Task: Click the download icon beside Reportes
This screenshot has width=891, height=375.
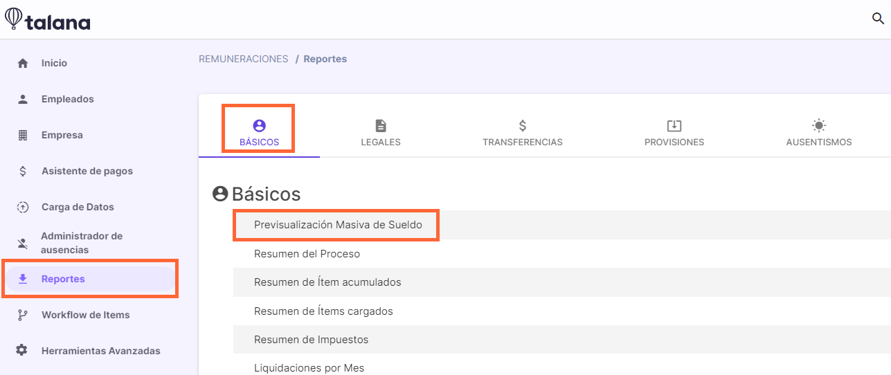Action: point(23,279)
